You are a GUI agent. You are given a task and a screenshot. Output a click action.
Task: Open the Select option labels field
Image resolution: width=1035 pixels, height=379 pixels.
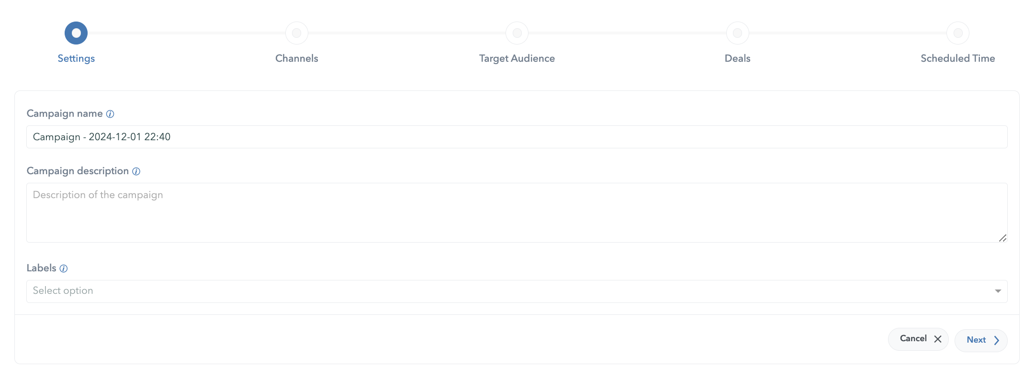[517, 291]
